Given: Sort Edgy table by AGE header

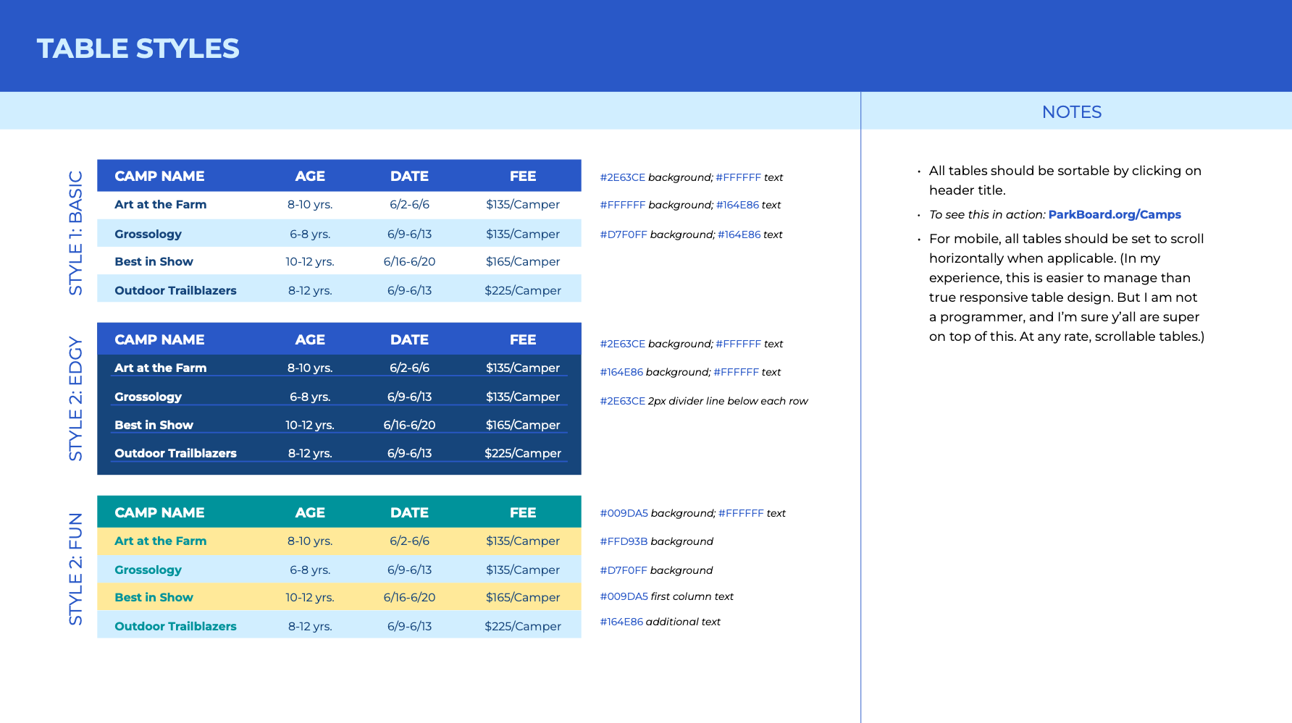Looking at the screenshot, I should click(x=310, y=339).
